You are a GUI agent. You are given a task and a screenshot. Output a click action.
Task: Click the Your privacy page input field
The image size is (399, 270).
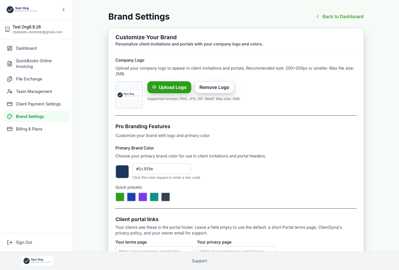(x=236, y=249)
